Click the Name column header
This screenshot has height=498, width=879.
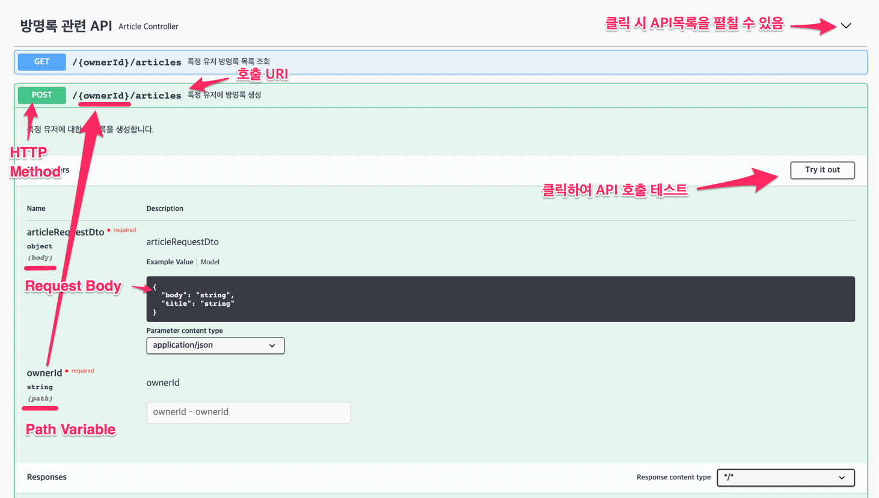click(x=36, y=208)
